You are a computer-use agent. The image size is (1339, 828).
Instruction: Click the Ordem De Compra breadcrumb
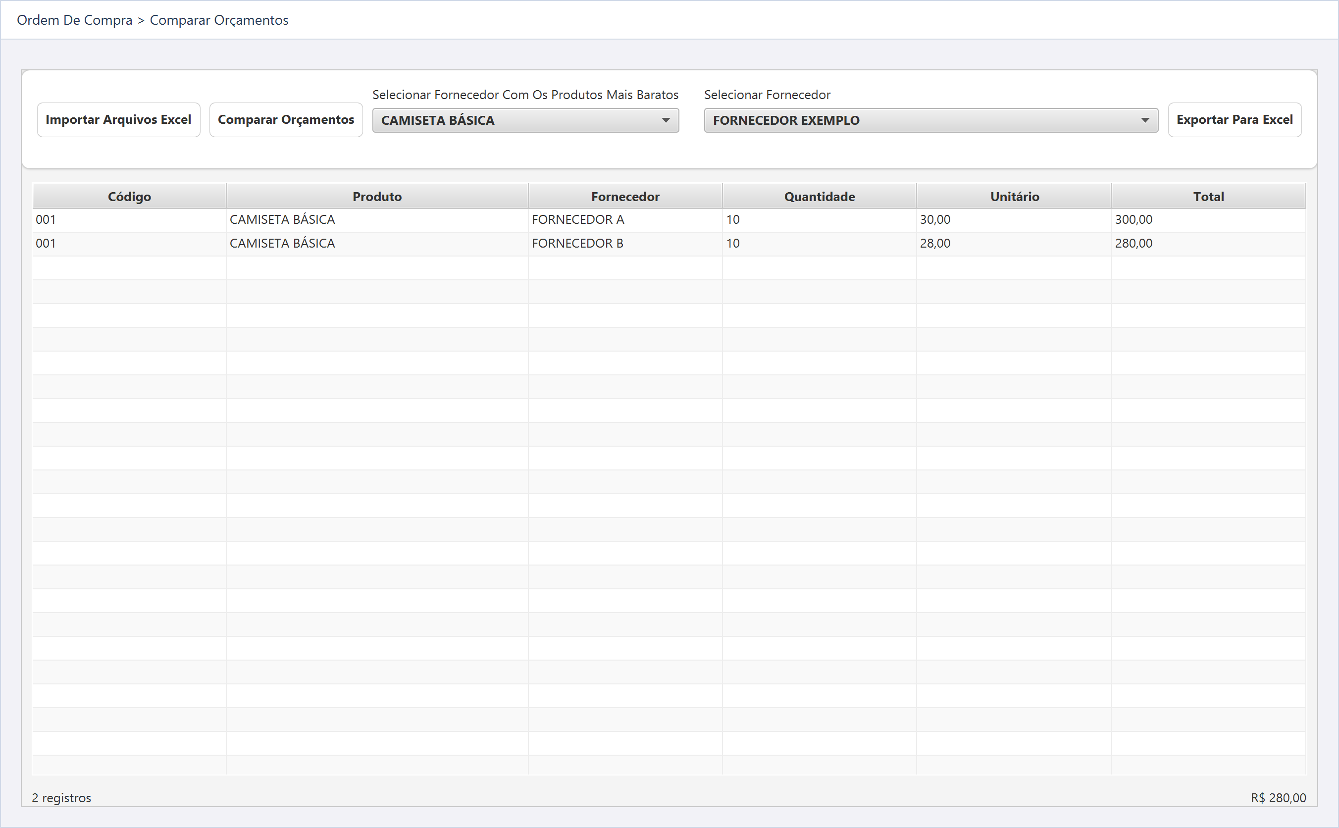coord(74,20)
